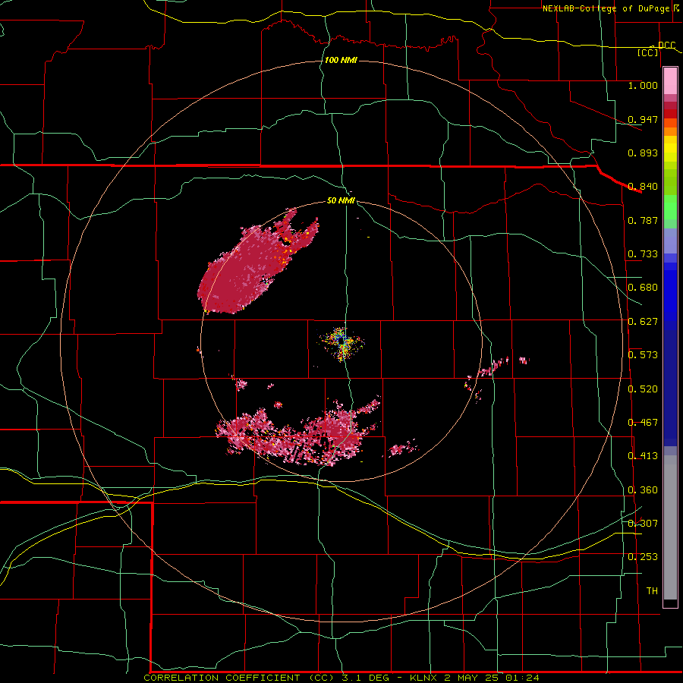
Task: Click the multicolored clutter at the radar center
Action: pyautogui.click(x=342, y=343)
